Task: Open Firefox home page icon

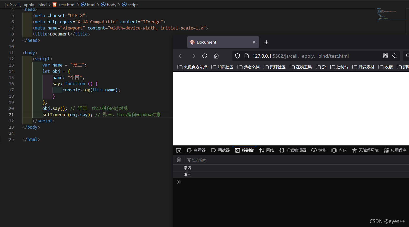Action: [x=216, y=56]
